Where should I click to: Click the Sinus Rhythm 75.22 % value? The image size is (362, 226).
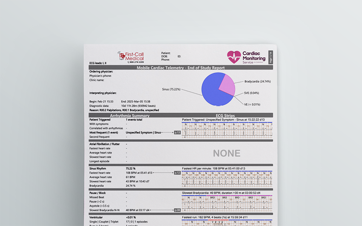131,169
